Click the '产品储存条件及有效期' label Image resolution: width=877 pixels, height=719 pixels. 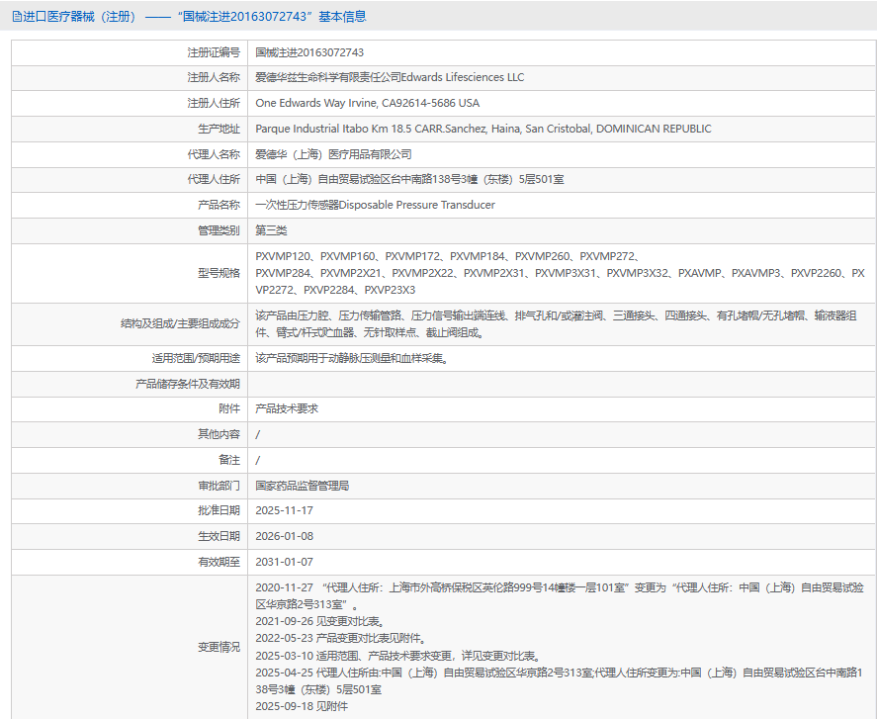tap(188, 384)
